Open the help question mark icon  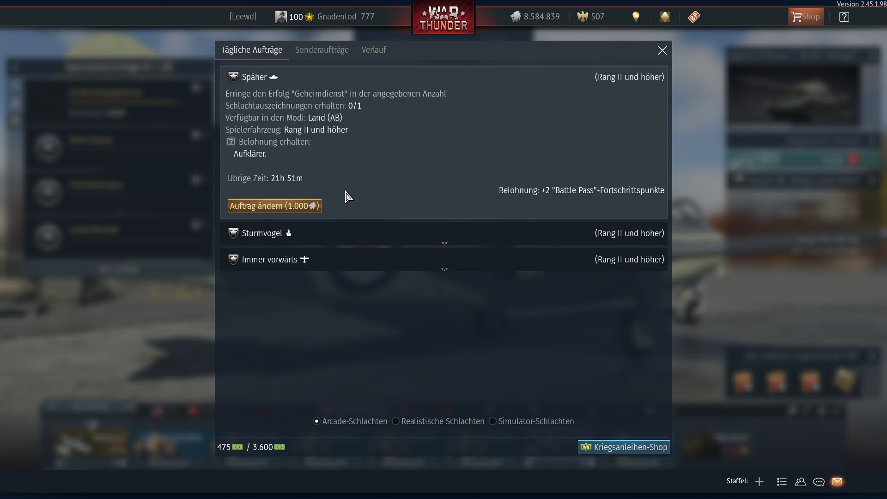844,17
